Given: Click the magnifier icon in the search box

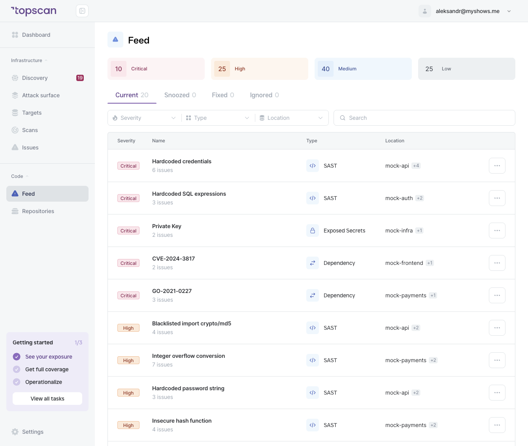Looking at the screenshot, I should (x=343, y=118).
